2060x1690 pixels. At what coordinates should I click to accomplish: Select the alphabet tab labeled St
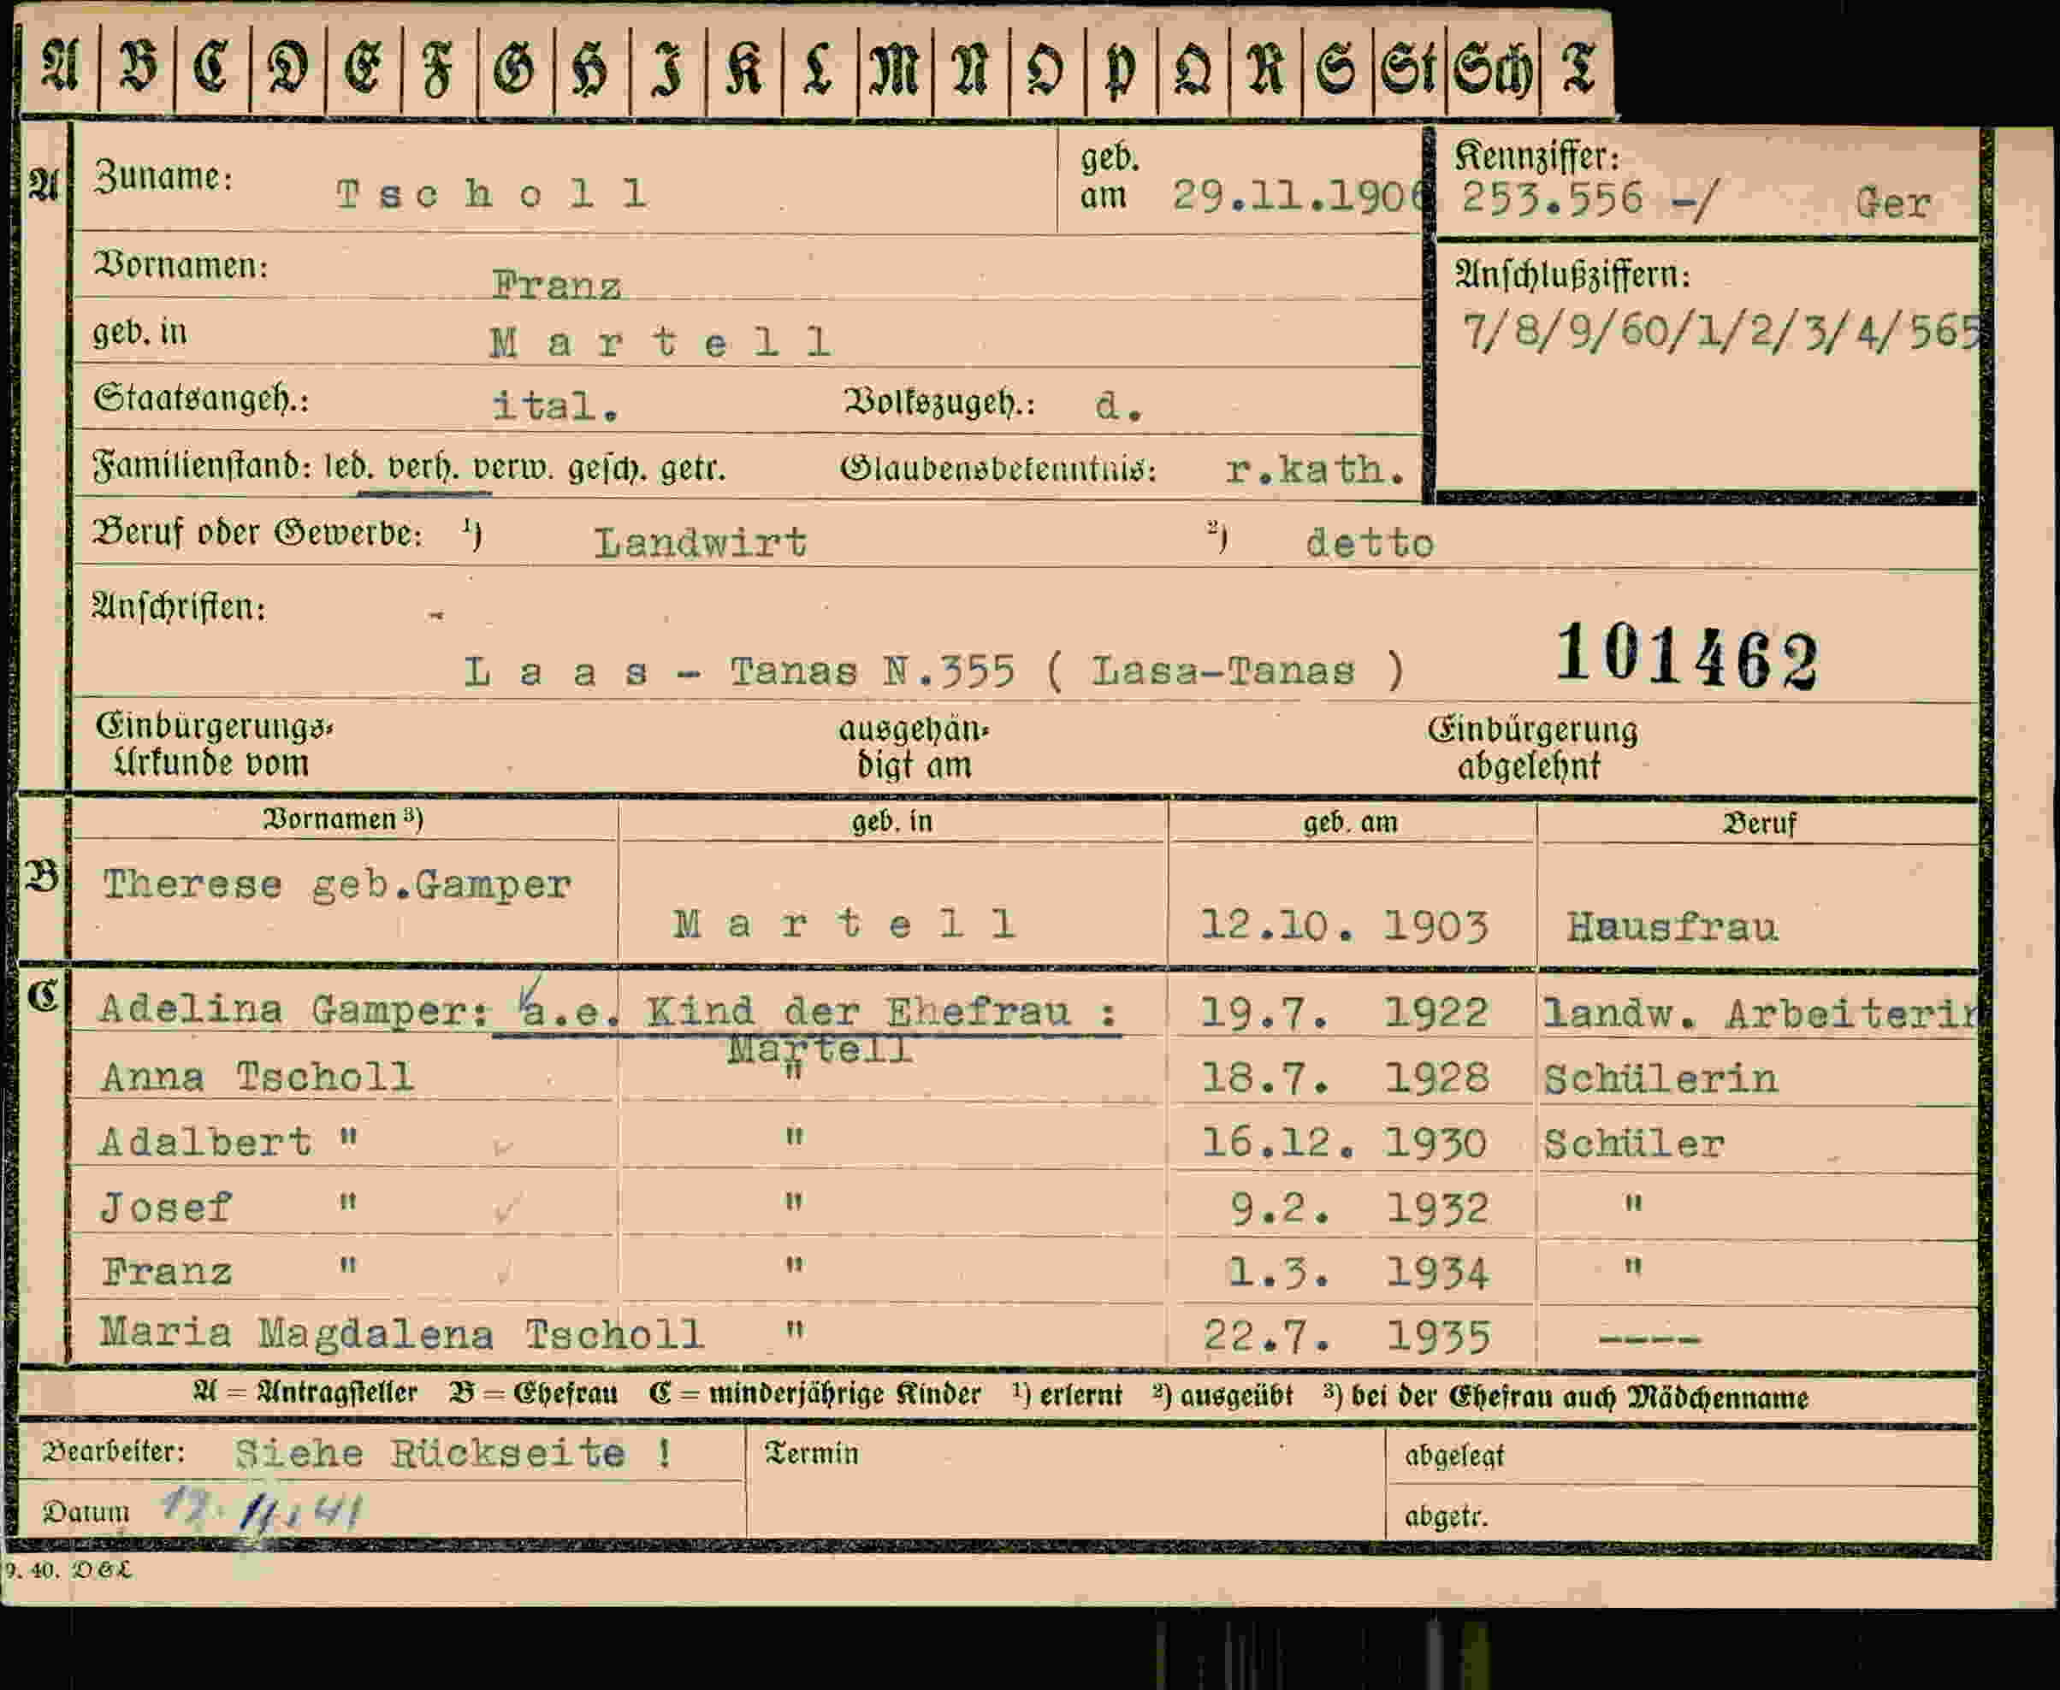pyautogui.click(x=1408, y=71)
